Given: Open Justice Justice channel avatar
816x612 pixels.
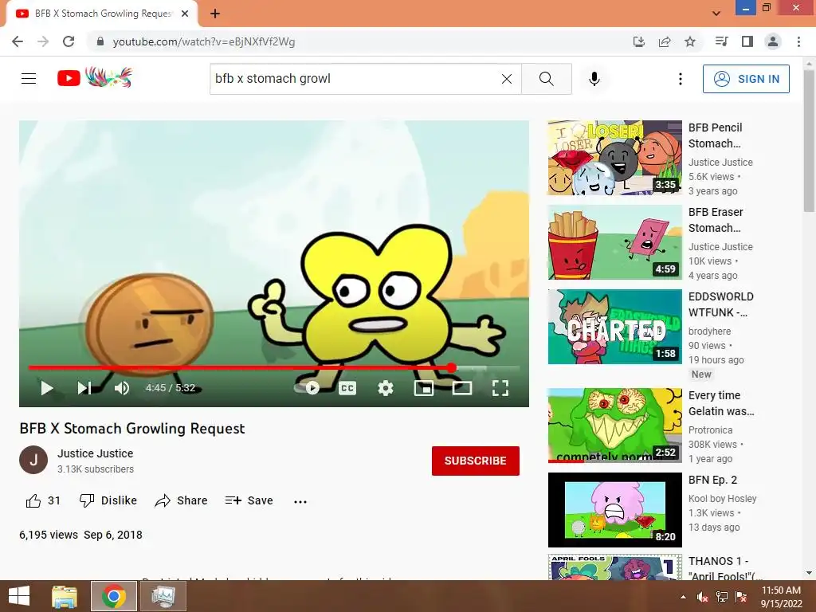Looking at the screenshot, I should pos(33,460).
